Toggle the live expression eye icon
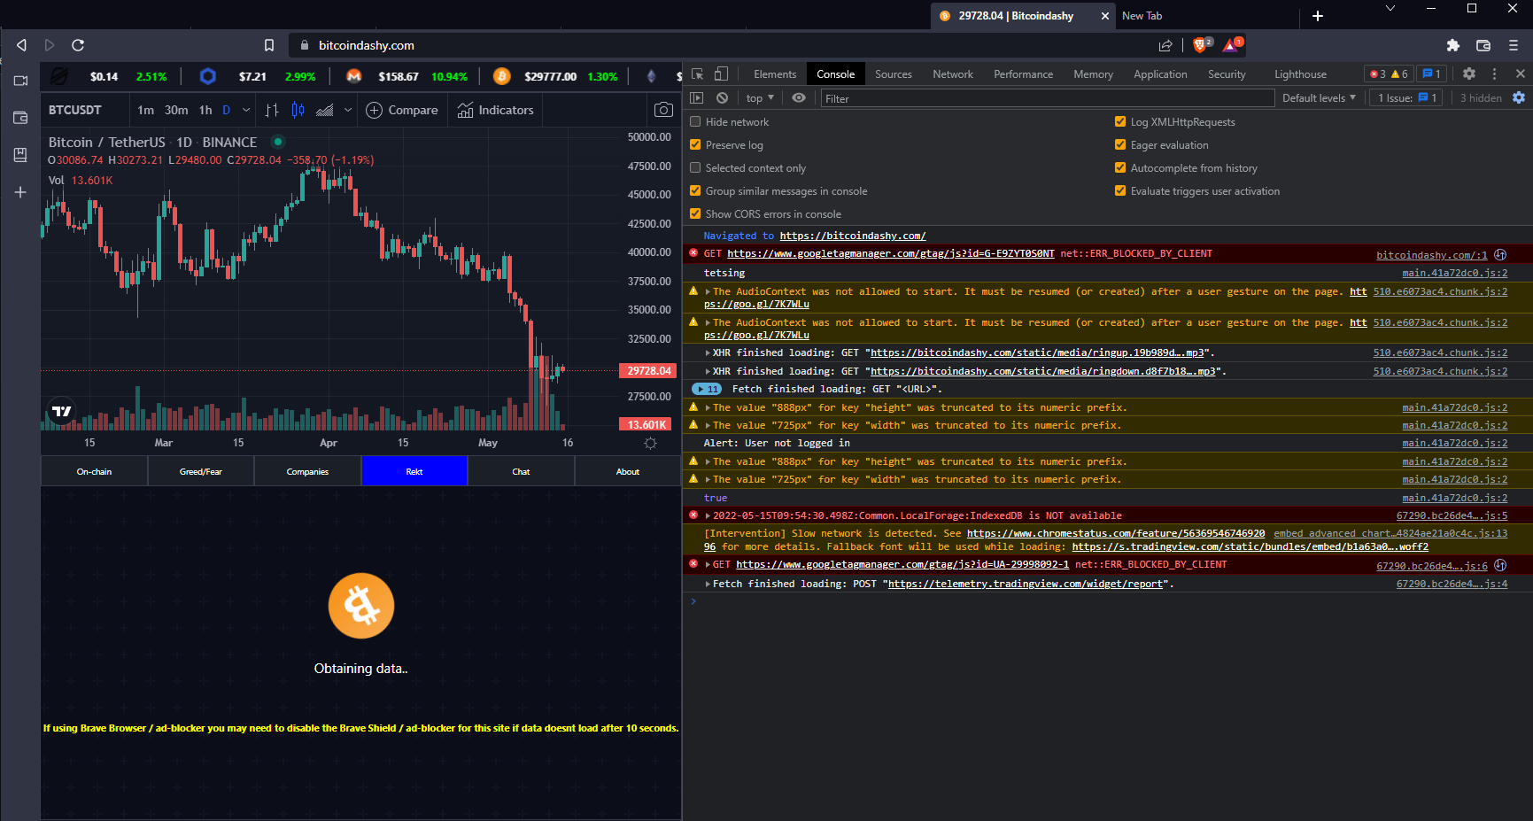Image resolution: width=1533 pixels, height=821 pixels. 799,98
